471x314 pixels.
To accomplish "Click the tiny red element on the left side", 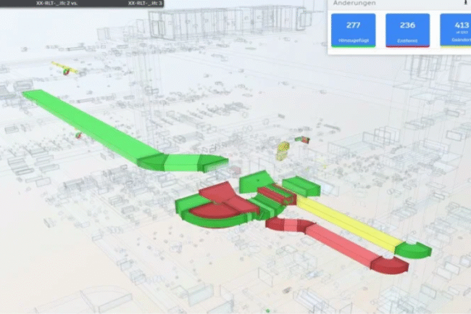I will [x=78, y=134].
